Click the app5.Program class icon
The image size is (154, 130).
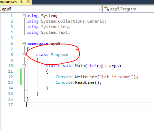click(x=106, y=9)
